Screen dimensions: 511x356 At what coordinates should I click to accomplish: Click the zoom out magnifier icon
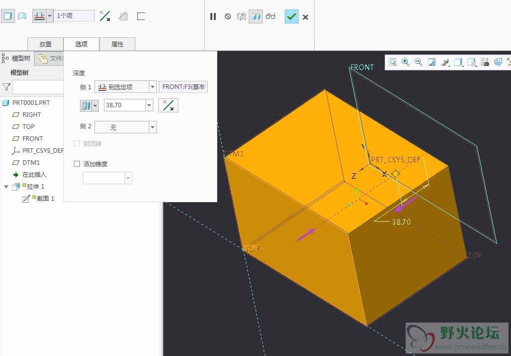[x=419, y=62]
